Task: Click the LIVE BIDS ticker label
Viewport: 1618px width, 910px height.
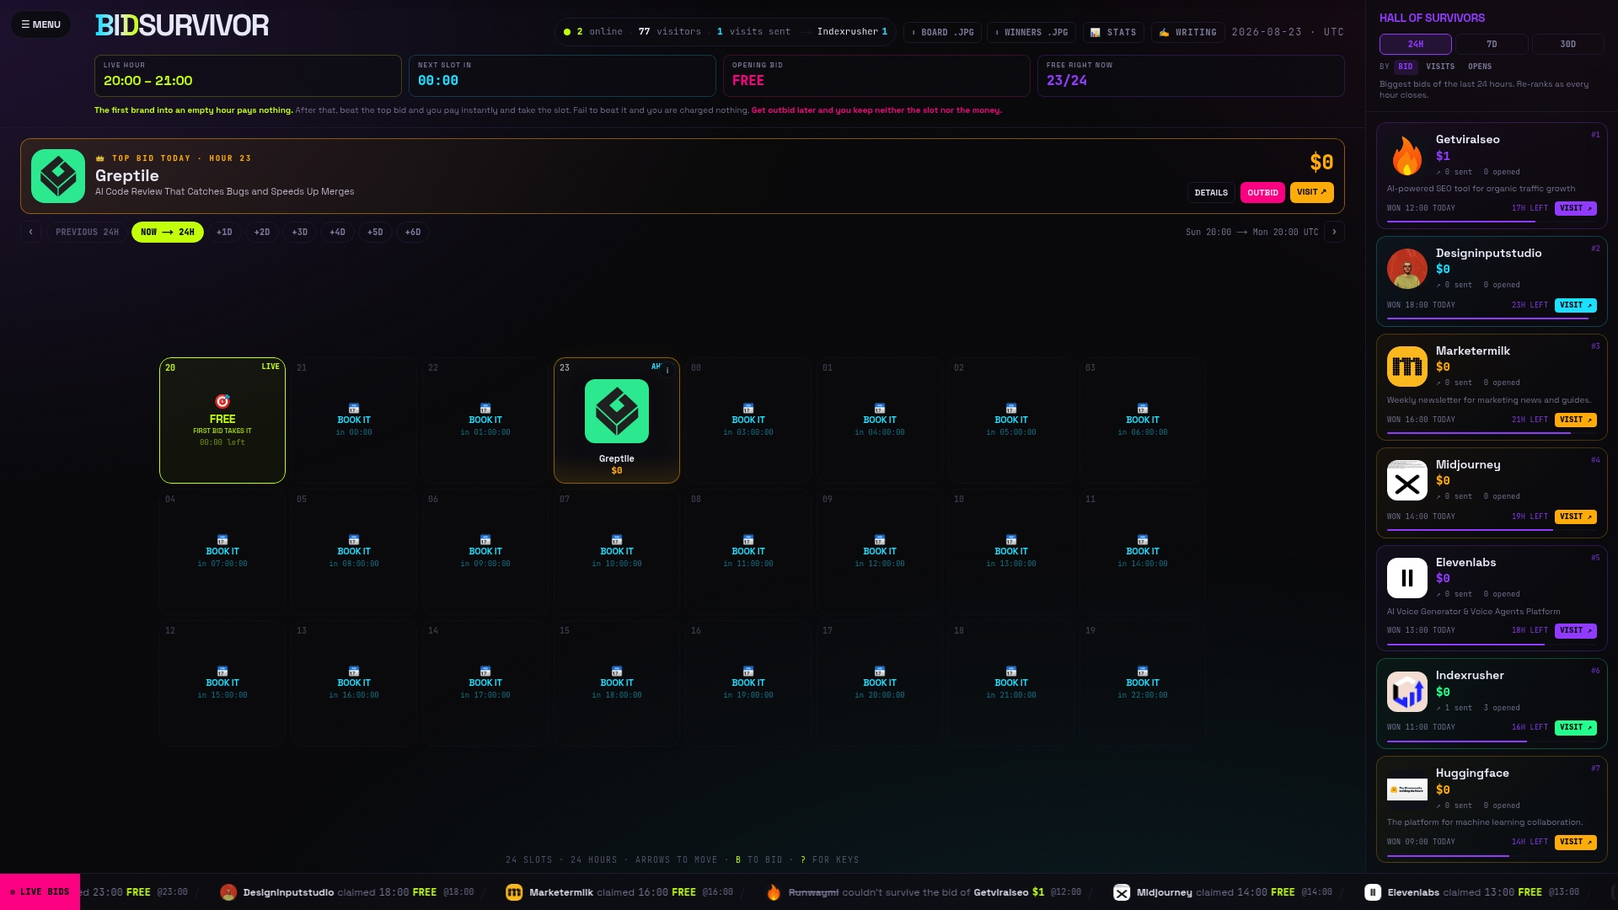Action: [40, 892]
